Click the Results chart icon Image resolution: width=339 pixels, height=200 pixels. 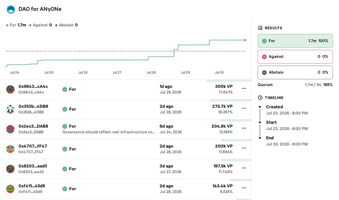click(x=260, y=28)
